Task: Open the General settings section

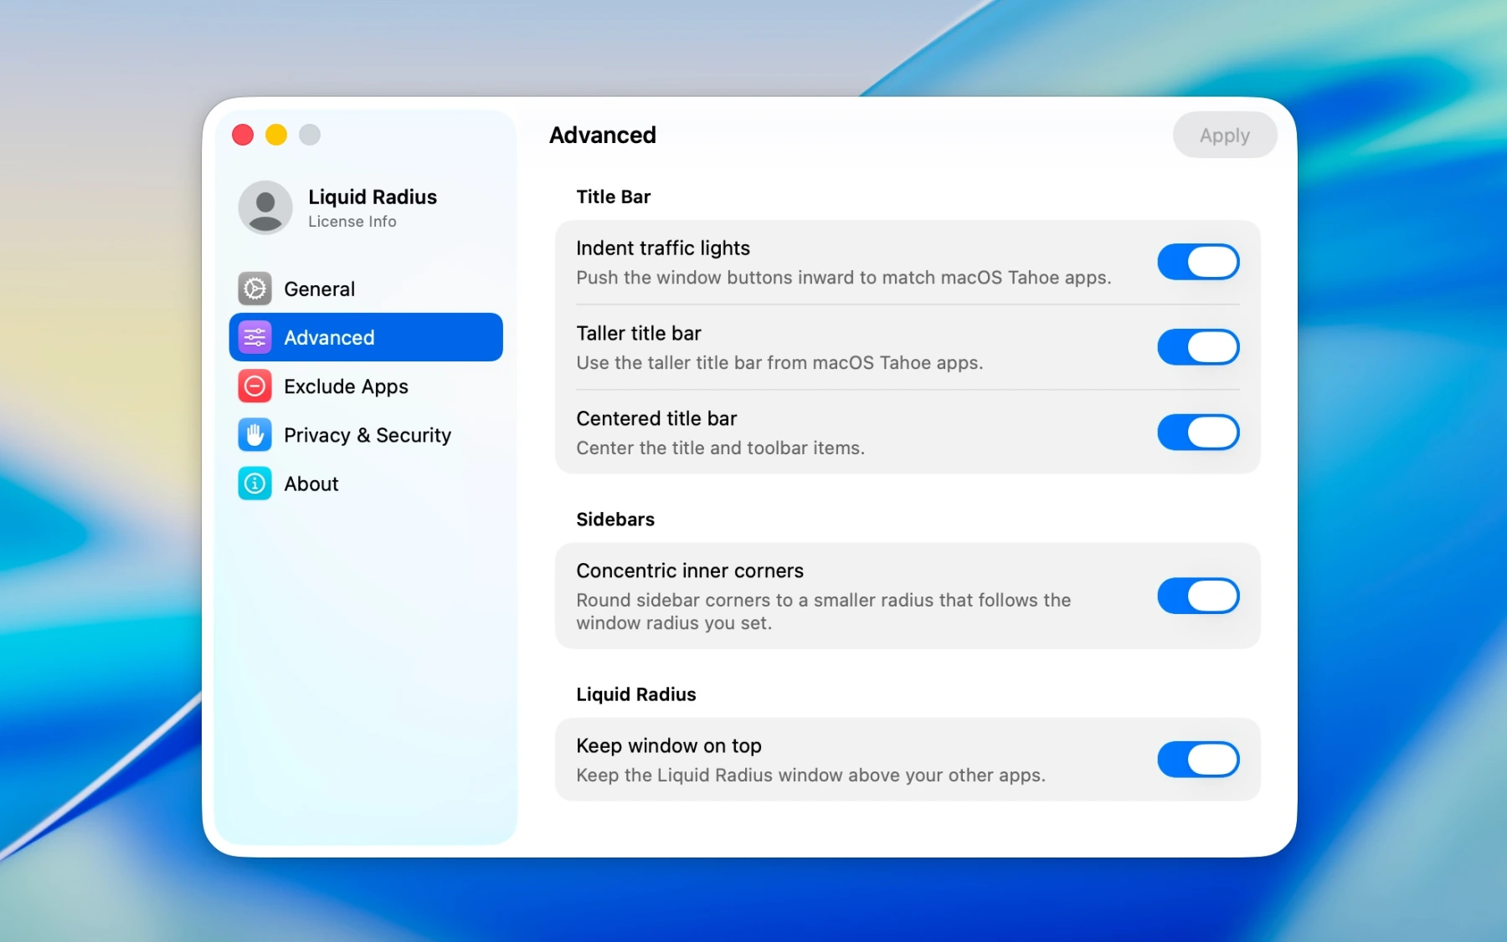Action: pos(366,289)
